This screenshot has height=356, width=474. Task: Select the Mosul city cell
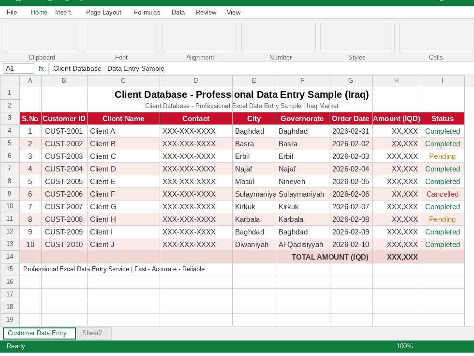254,181
